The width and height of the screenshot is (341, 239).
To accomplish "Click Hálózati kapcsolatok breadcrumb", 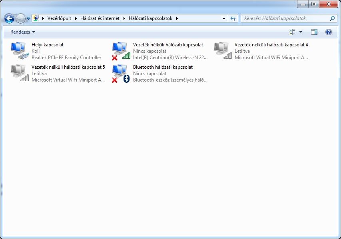I will [150, 18].
